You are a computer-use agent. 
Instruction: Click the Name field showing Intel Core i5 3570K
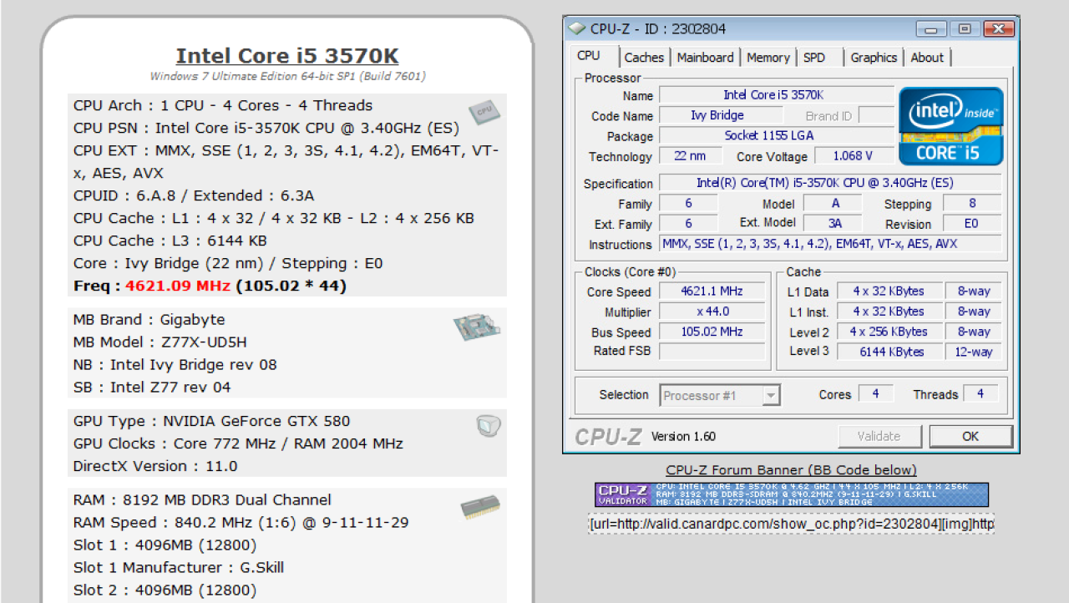click(776, 95)
